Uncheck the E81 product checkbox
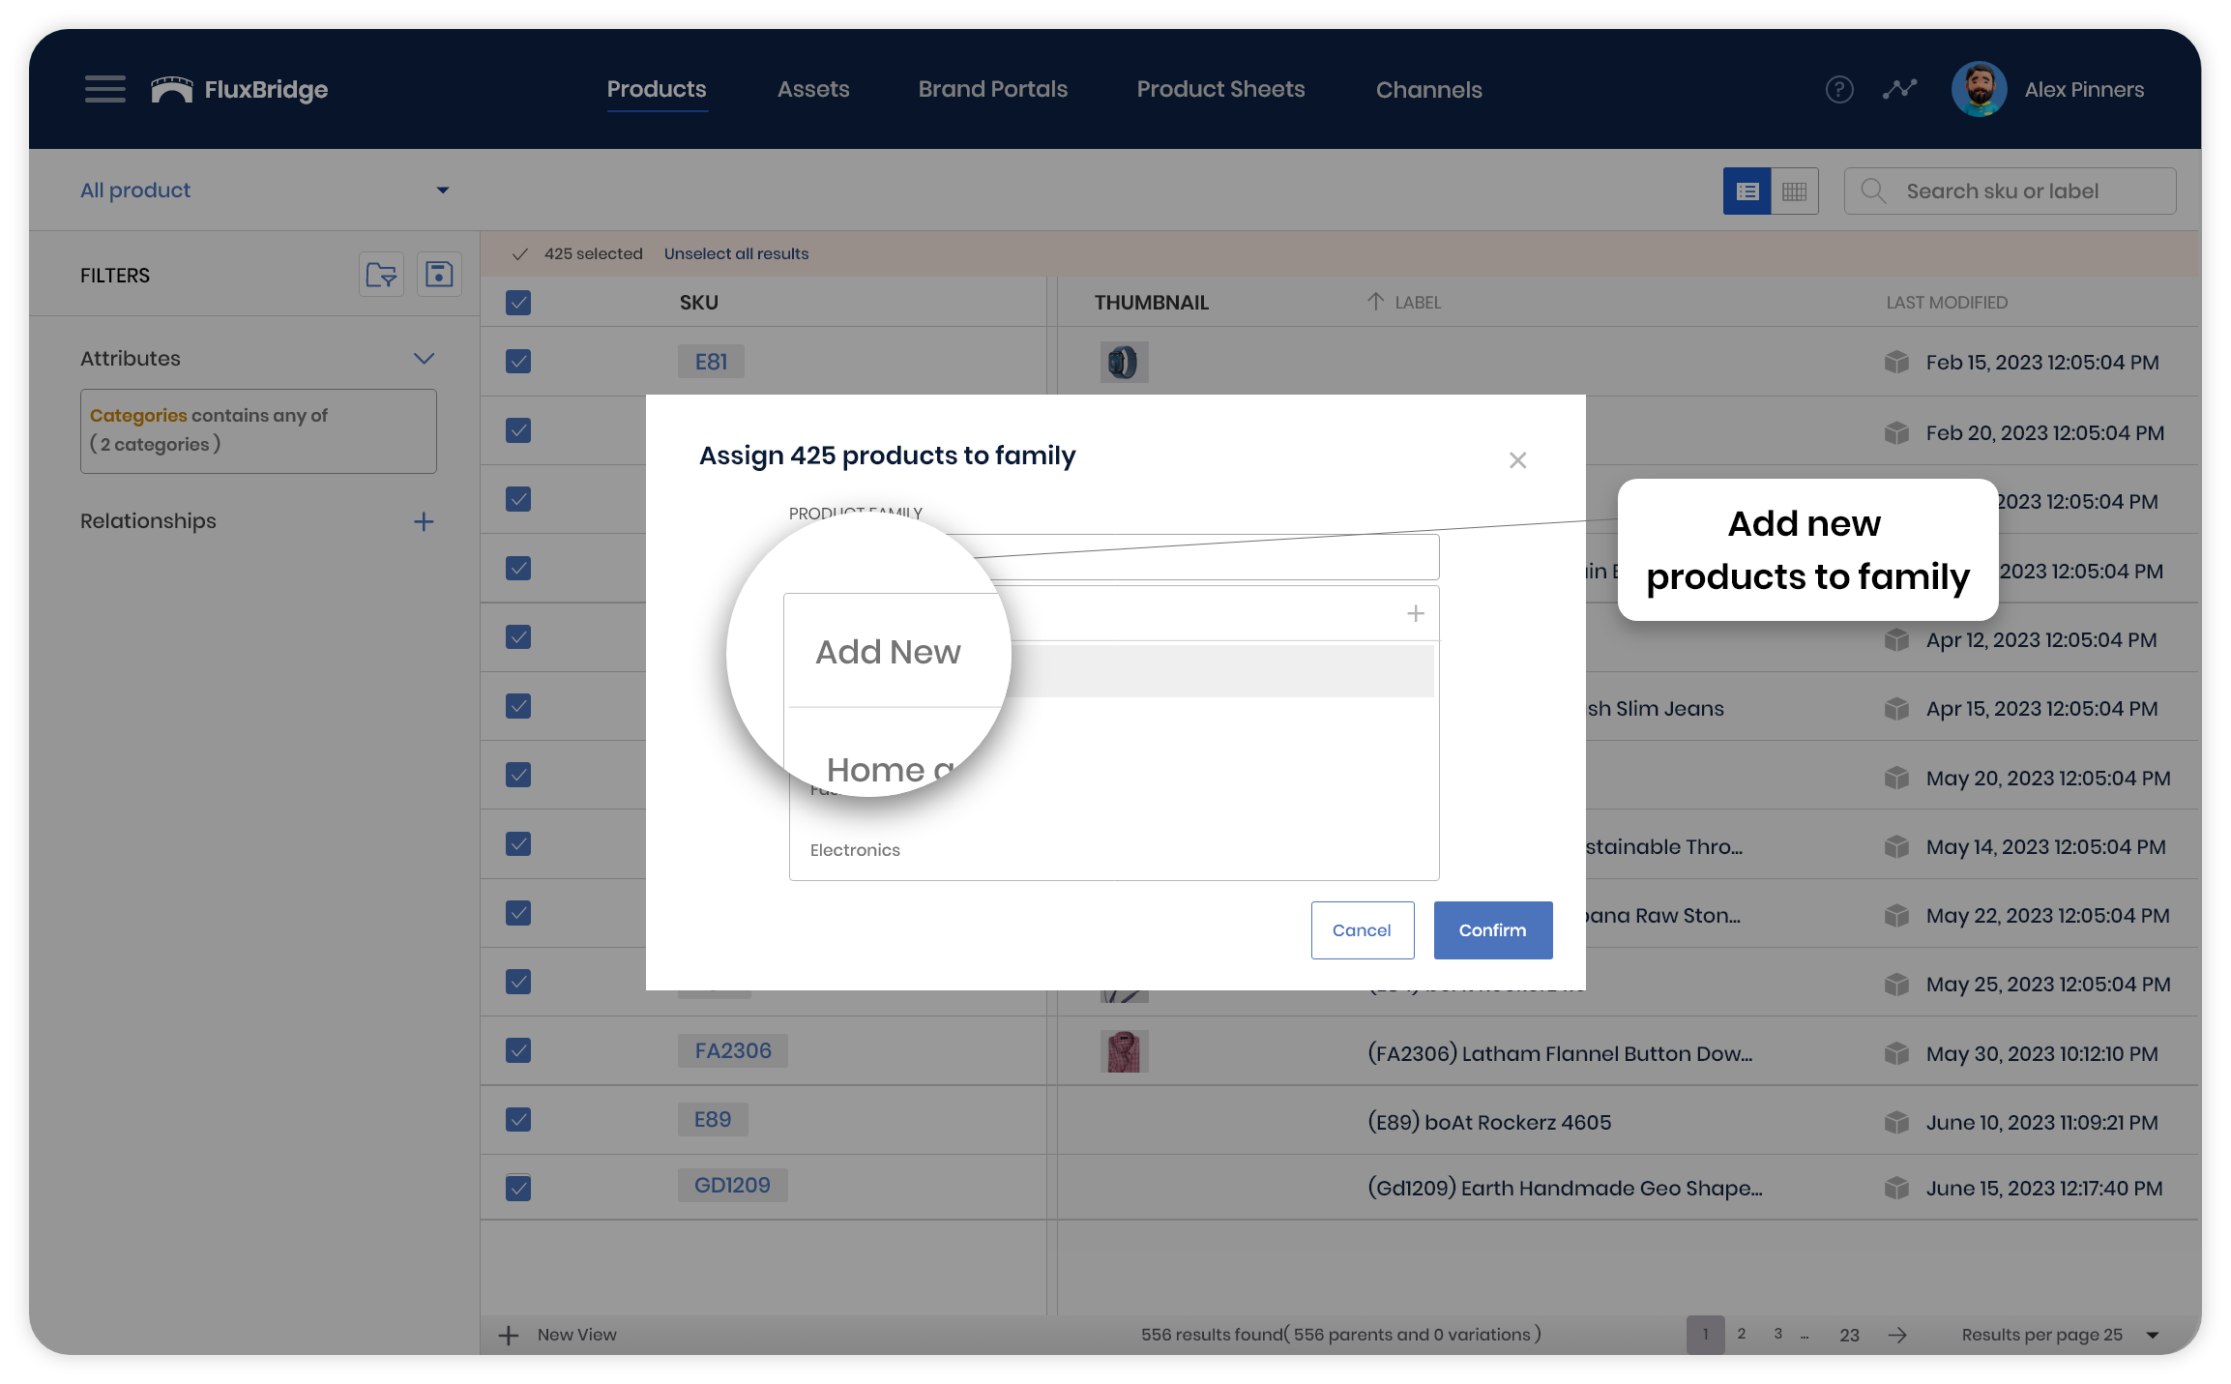Image resolution: width=2231 pixels, height=1384 pixels. click(x=518, y=362)
